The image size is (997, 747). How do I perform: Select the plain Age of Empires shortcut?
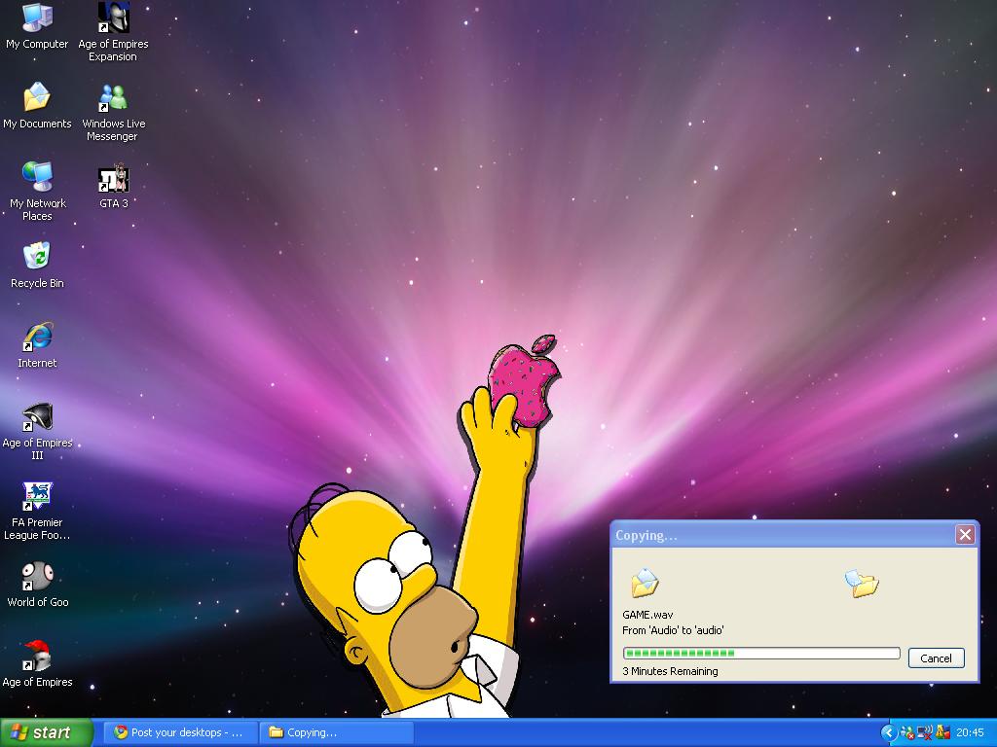point(38,664)
